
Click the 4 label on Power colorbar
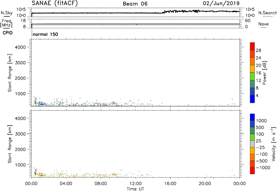point(257,95)
